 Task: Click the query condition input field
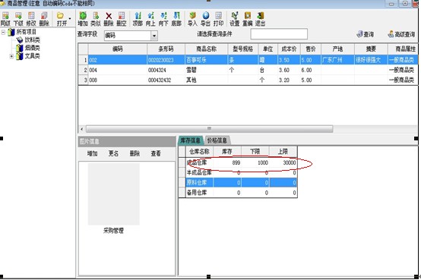279,34
